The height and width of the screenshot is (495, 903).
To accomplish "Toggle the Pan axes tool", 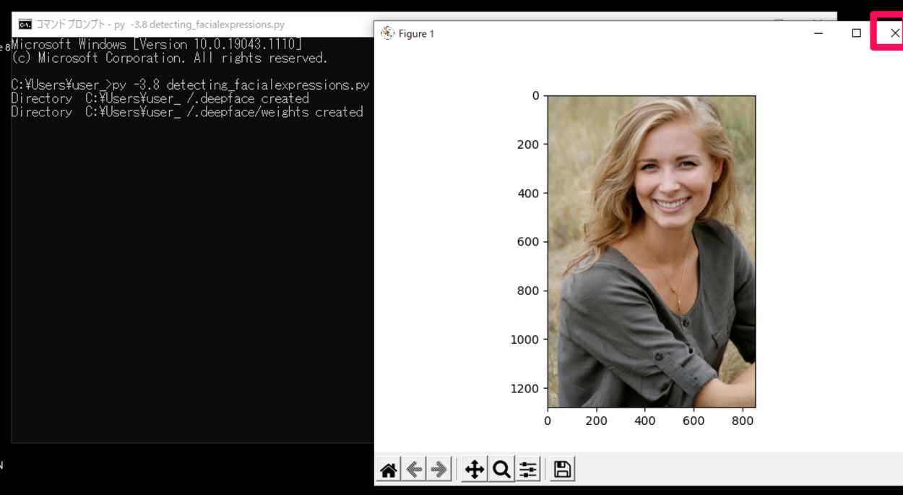I will click(474, 470).
